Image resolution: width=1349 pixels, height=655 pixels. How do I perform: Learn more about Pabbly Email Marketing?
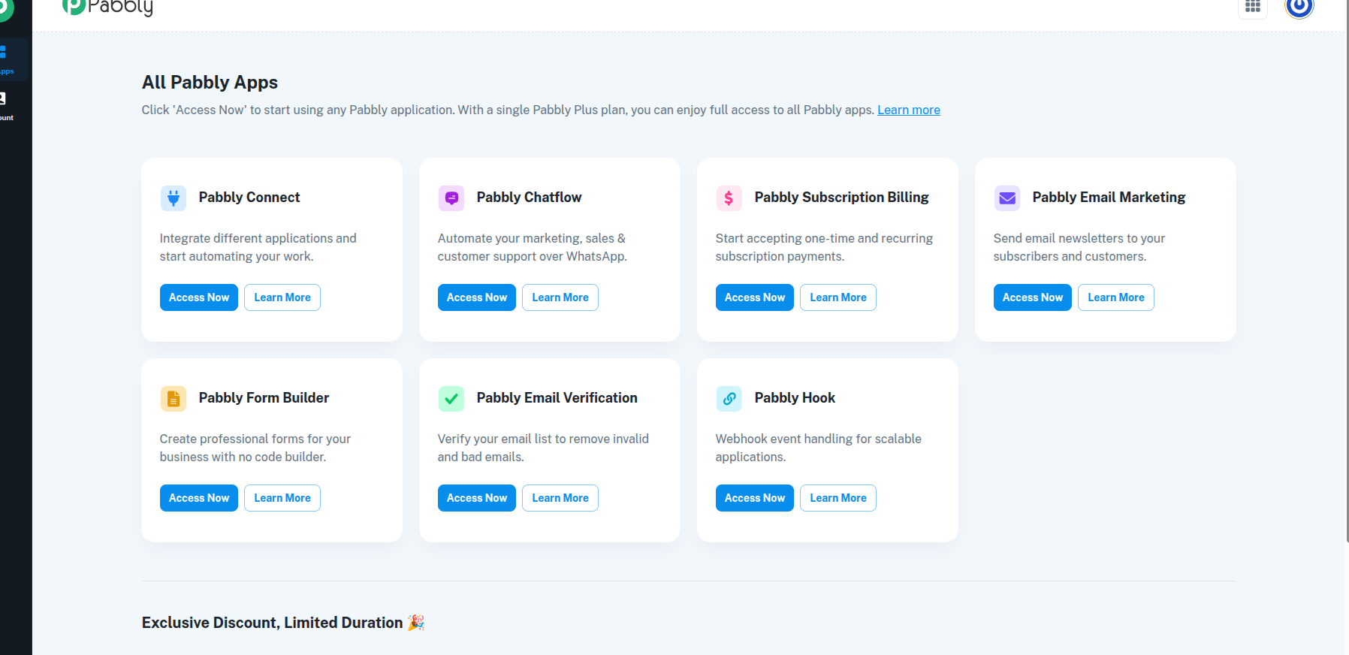coord(1116,297)
